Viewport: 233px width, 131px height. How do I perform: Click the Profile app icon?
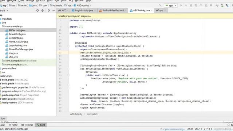(x=201, y=5)
